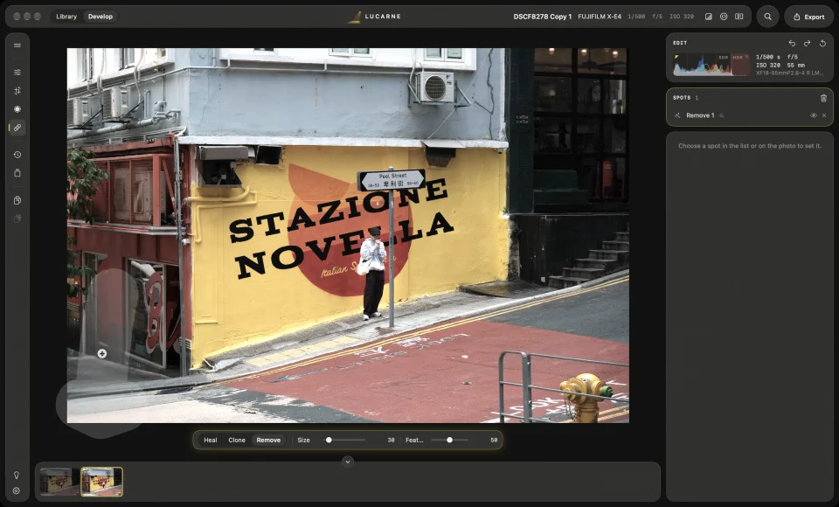
Task: Select the Crop and rotate tool
Action: tap(17, 91)
